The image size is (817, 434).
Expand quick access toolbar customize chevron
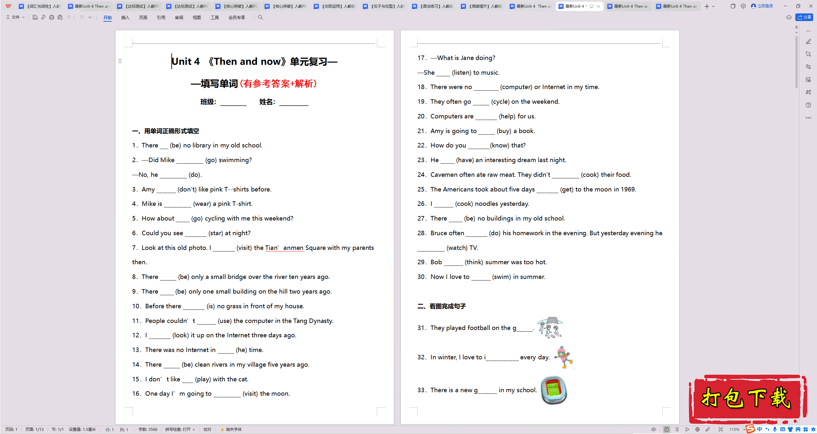[x=90, y=18]
